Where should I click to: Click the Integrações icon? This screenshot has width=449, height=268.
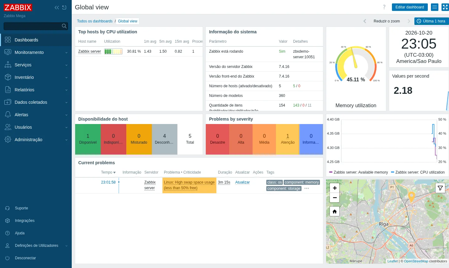click(7, 221)
